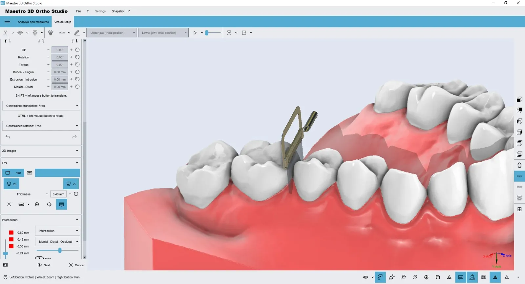Toggle the visibility eye icon
This screenshot has width=525, height=284.
(x=366, y=277)
